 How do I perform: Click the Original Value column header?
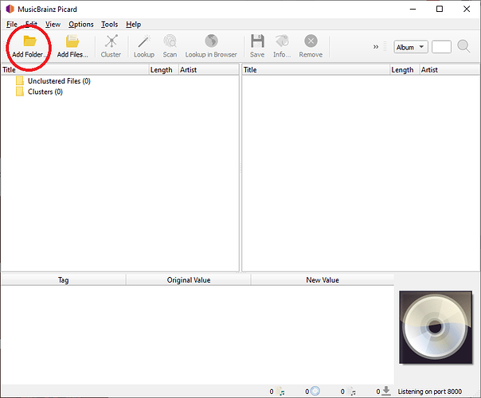pos(189,280)
